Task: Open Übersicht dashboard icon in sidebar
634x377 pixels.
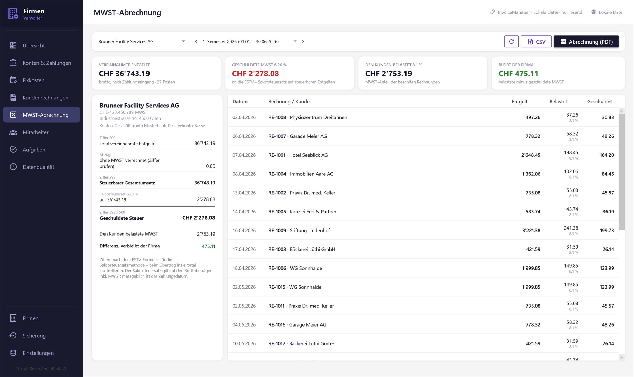Action: [13, 45]
